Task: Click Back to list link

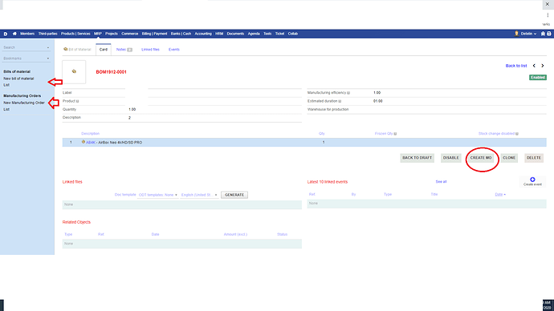Action: (x=516, y=66)
